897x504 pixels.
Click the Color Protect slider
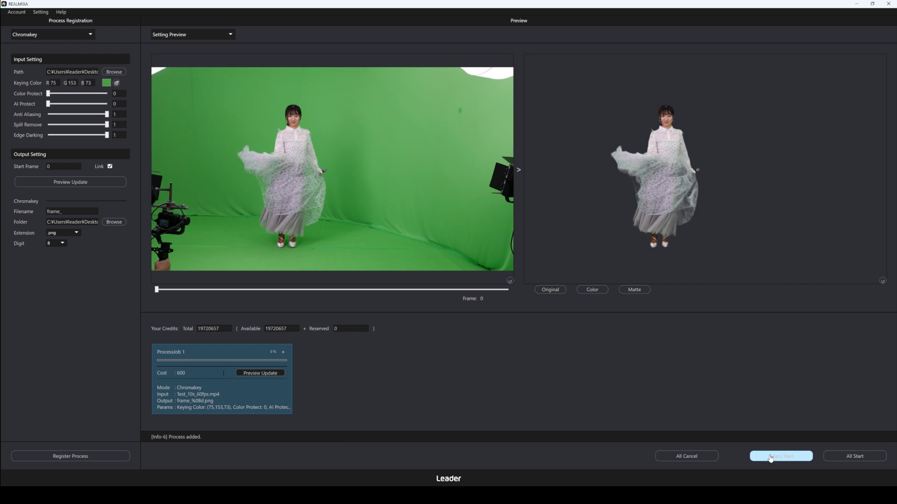point(78,93)
